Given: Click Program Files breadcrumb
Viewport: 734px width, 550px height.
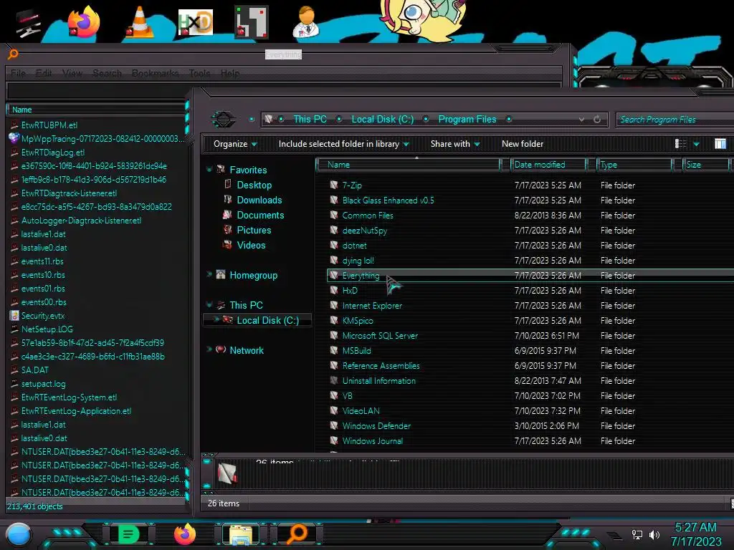Looking at the screenshot, I should click(x=467, y=120).
